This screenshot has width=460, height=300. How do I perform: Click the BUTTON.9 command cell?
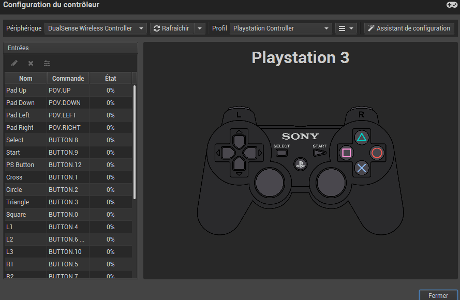(x=68, y=153)
